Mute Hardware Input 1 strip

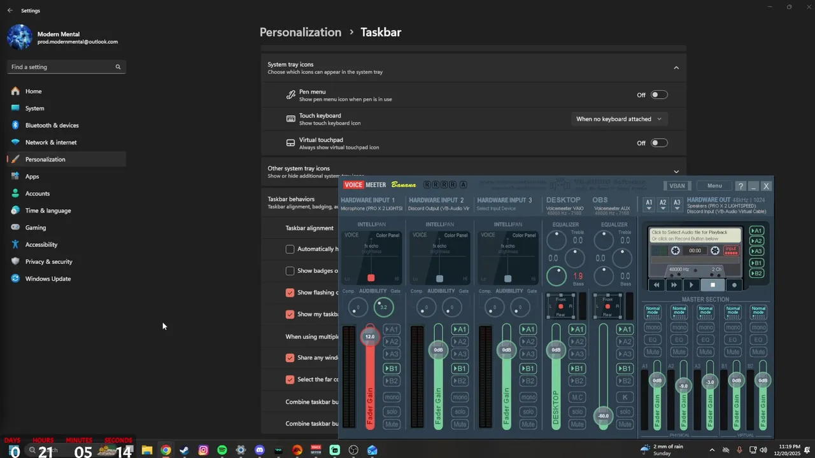pyautogui.click(x=392, y=424)
